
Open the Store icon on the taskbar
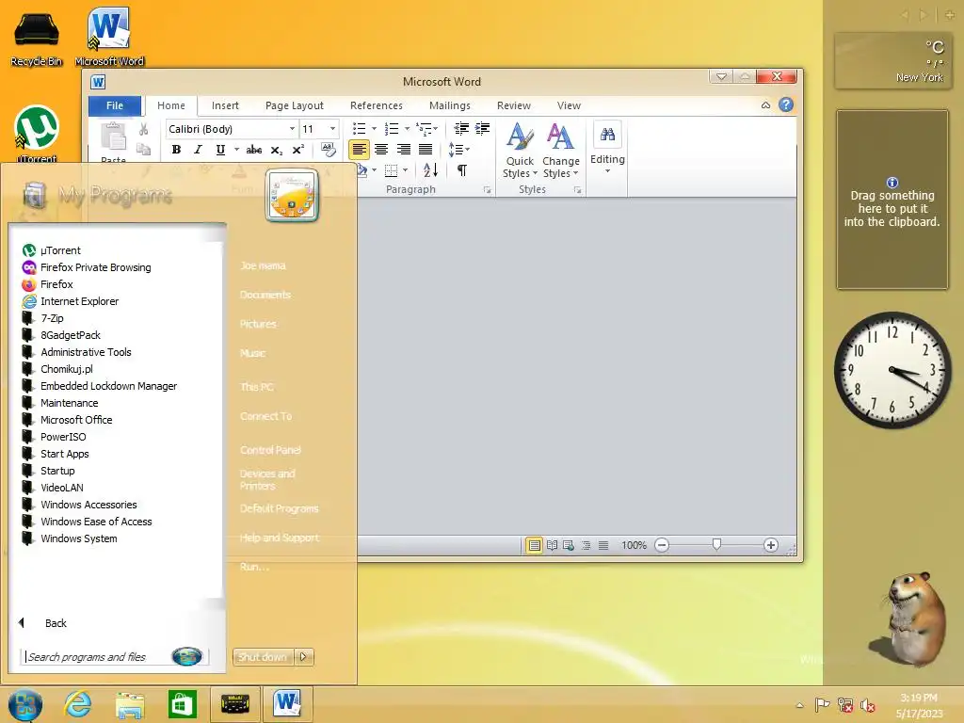pyautogui.click(x=183, y=704)
